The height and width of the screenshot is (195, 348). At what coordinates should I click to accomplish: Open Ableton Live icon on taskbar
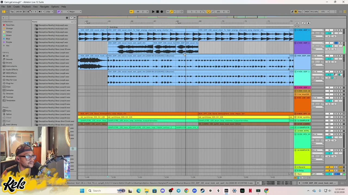(x=226, y=191)
